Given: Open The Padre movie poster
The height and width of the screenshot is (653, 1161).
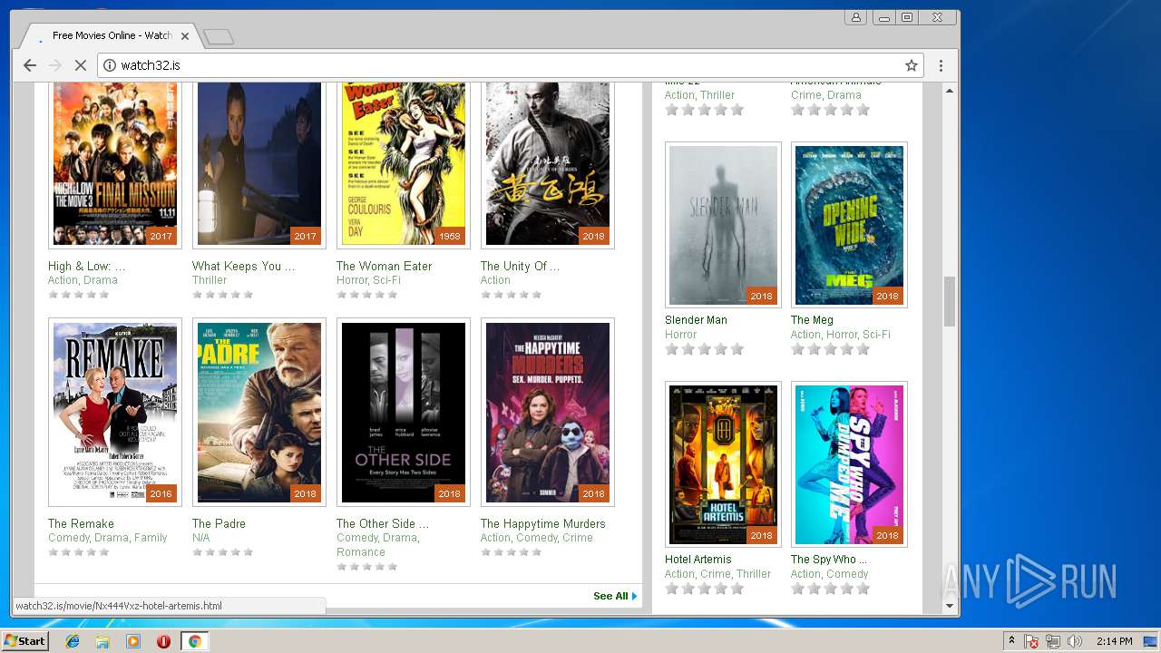Looking at the screenshot, I should pyautogui.click(x=259, y=412).
